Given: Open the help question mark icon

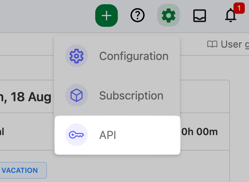Looking at the screenshot, I should pyautogui.click(x=138, y=16).
